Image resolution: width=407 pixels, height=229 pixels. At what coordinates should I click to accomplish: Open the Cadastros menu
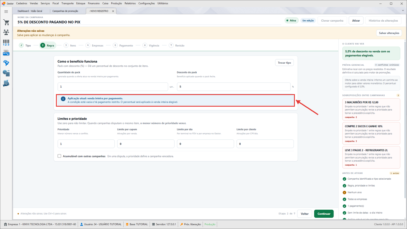tap(22, 3)
